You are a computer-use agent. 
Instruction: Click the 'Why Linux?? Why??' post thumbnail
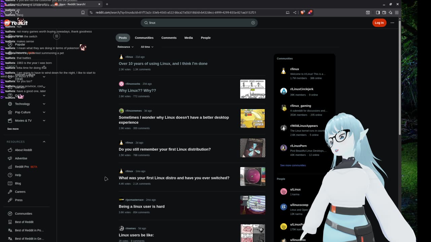(253, 89)
